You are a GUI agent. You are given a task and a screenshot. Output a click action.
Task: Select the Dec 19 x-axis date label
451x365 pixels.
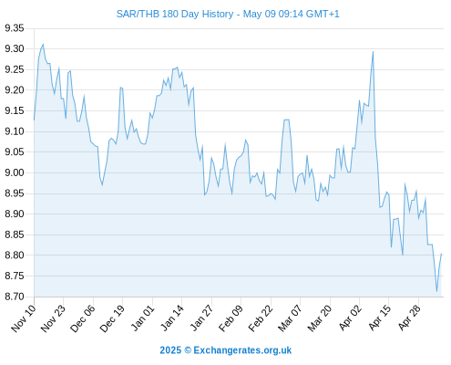click(x=112, y=318)
